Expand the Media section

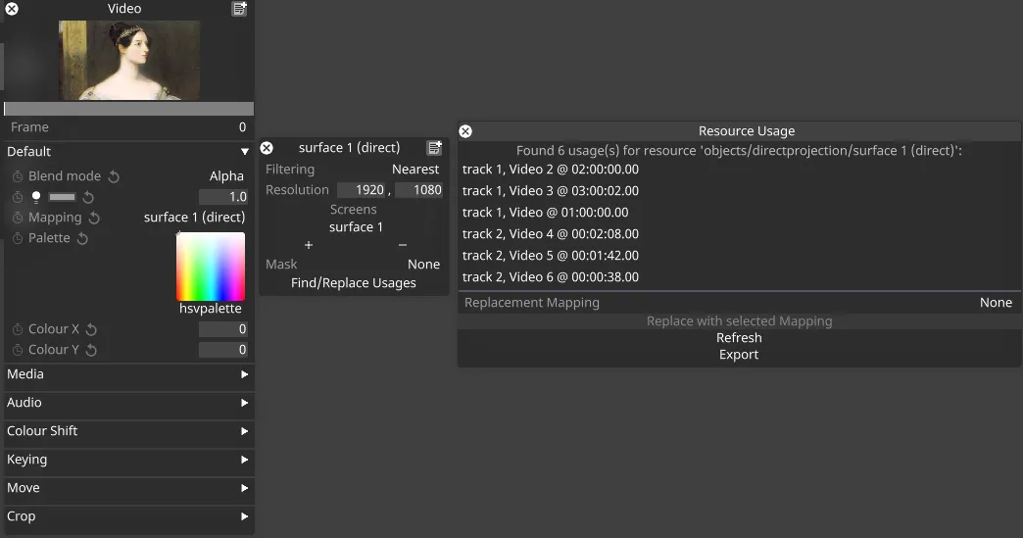(x=244, y=374)
